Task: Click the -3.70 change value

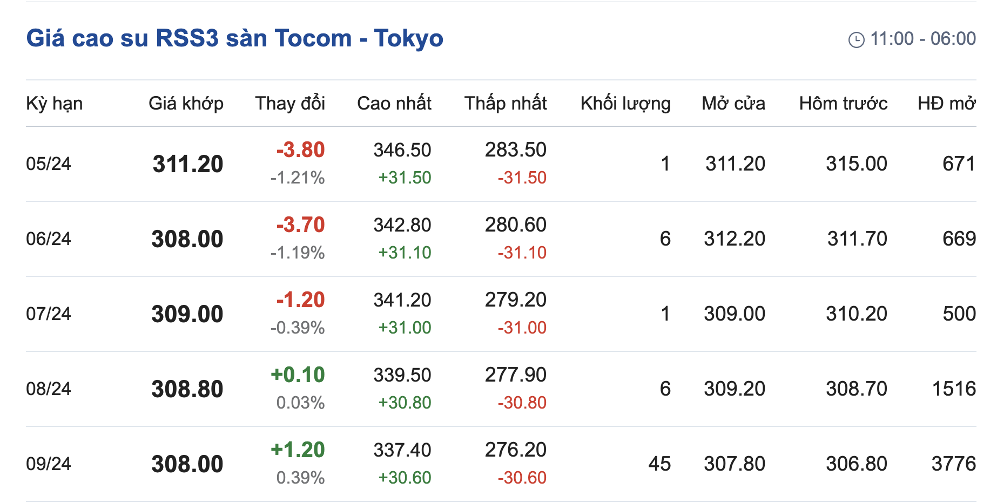Action: coord(300,225)
